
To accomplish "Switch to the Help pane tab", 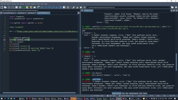I will (127, 93).
